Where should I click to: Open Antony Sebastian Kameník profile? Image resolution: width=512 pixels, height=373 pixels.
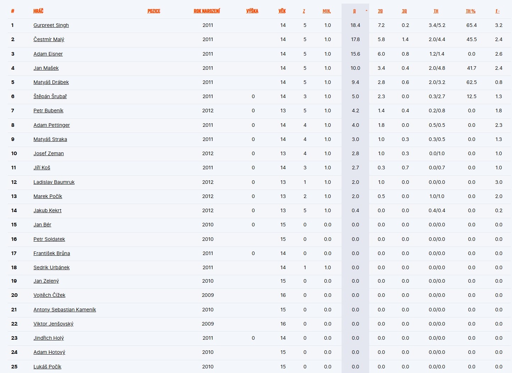pyautogui.click(x=64, y=310)
